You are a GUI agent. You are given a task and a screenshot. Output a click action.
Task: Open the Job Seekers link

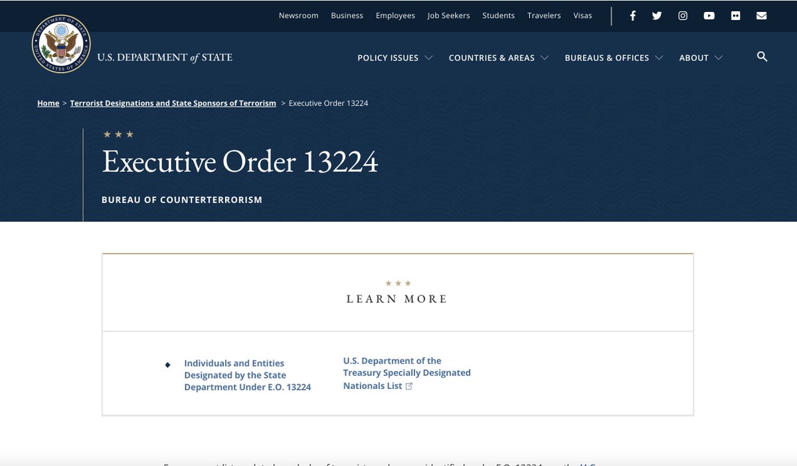point(448,15)
